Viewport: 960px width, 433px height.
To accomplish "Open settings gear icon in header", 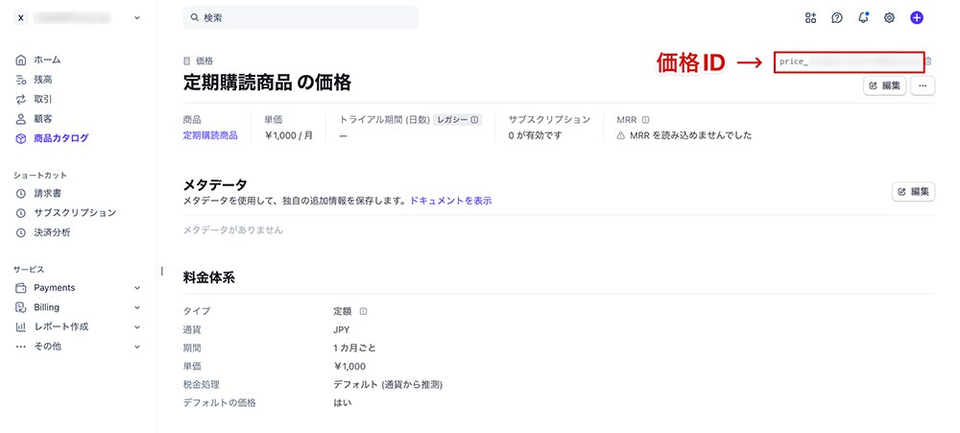I will coord(890,17).
